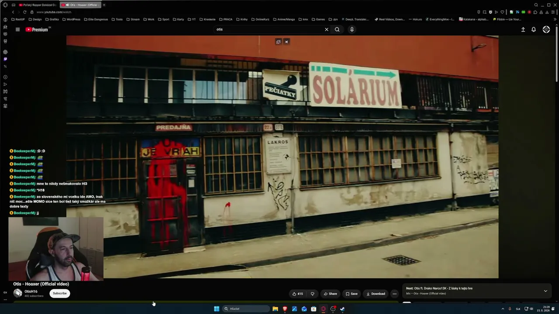Open the Sport bookmark folder
The width and height of the screenshot is (559, 314).
pos(163,20)
